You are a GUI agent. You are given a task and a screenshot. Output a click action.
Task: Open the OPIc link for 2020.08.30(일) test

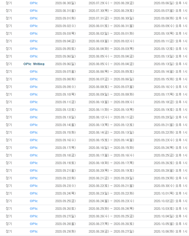tap(34, 3)
